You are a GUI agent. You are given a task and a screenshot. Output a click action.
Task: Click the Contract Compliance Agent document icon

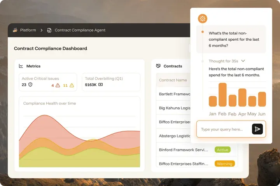pos(49,30)
